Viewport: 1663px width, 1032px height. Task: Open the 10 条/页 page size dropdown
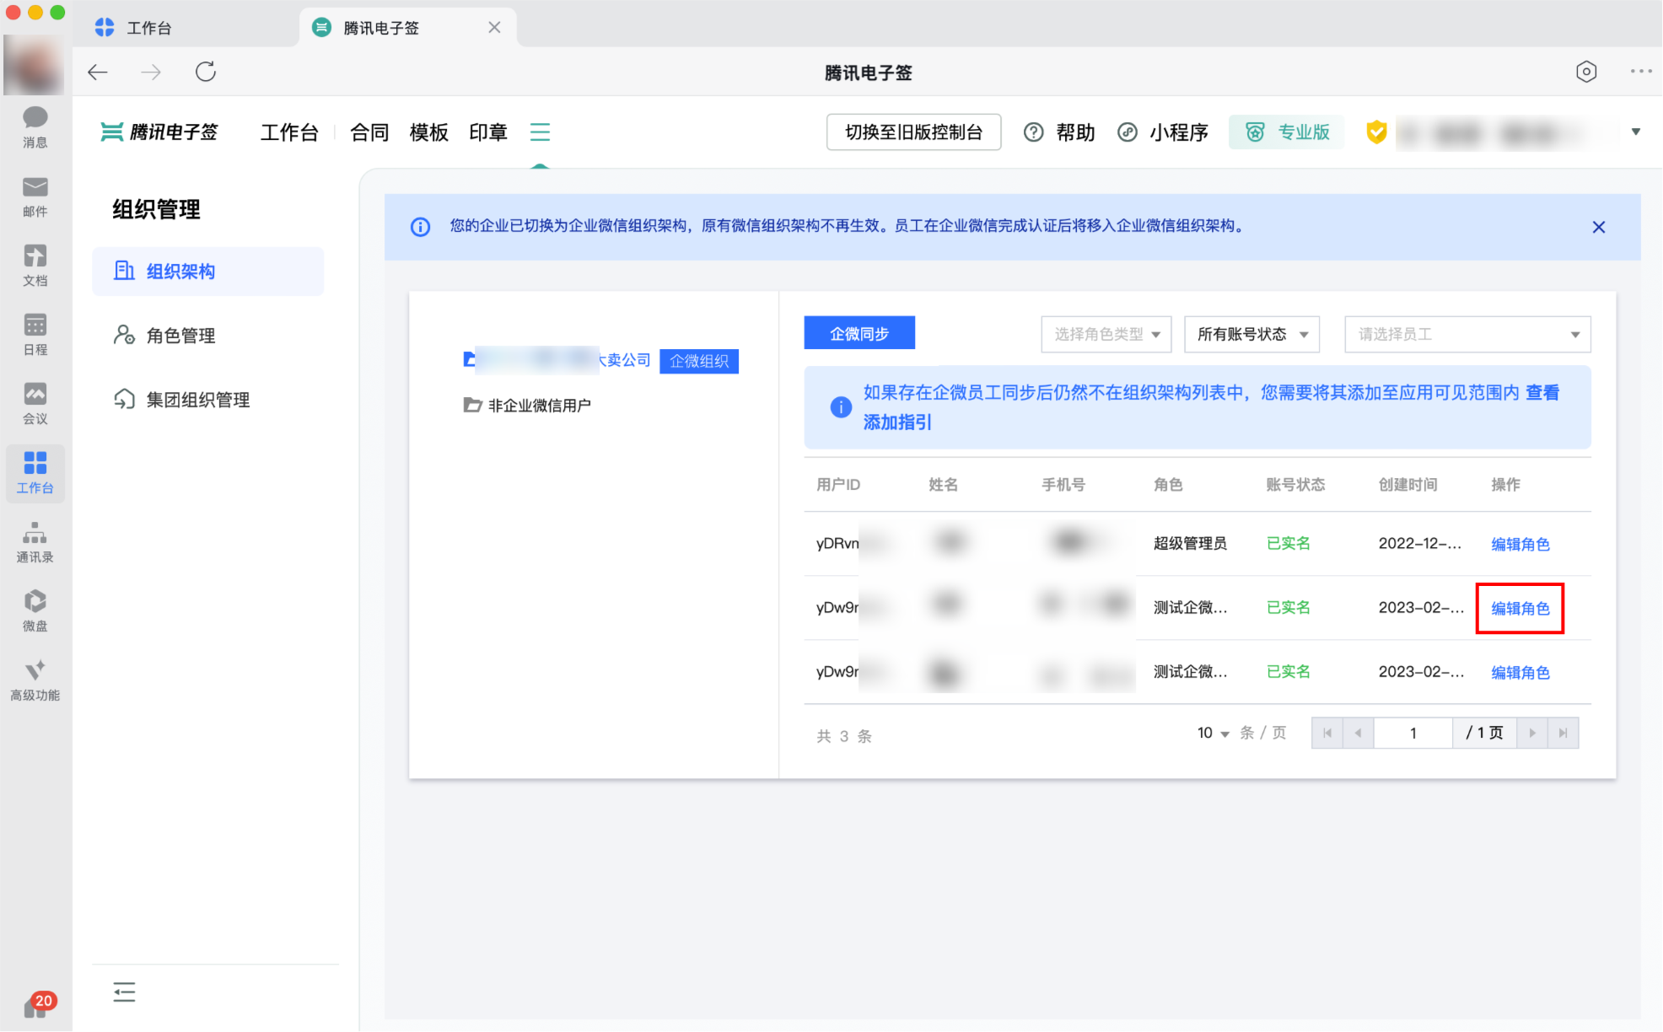point(1213,734)
